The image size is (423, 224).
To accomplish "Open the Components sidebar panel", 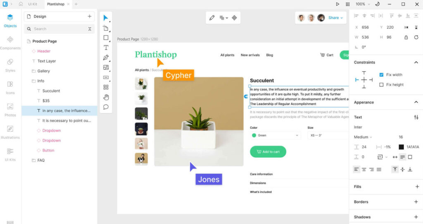I will (x=10, y=42).
